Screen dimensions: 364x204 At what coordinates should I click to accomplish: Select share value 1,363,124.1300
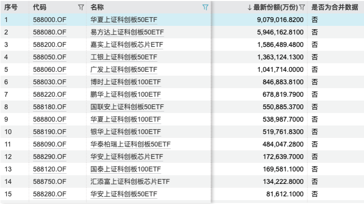point(280,57)
